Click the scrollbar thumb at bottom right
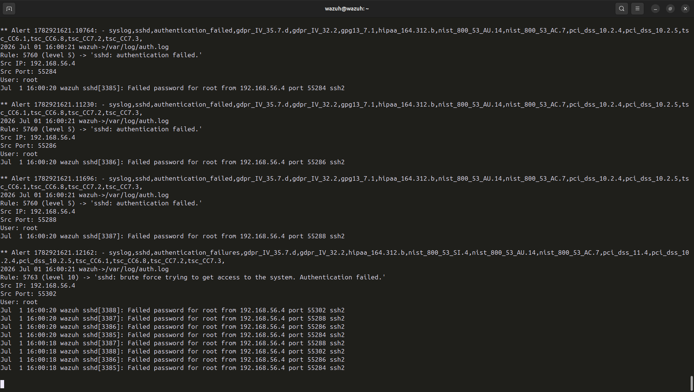This screenshot has height=392, width=694. point(692,383)
